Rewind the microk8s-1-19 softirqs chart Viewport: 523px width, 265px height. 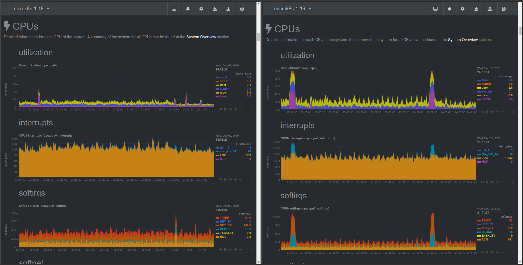click(482, 252)
